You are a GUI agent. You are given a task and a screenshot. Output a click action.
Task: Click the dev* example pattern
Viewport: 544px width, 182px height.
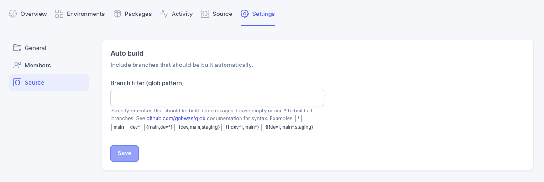(135, 127)
